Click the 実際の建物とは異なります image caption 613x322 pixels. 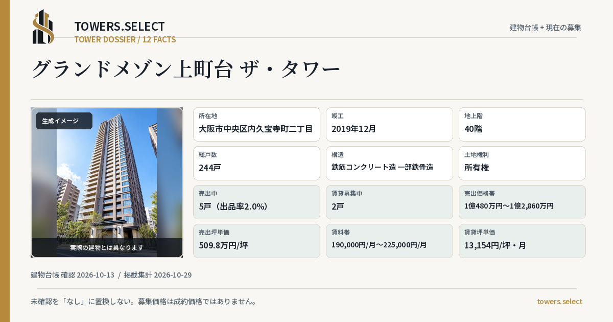click(107, 247)
